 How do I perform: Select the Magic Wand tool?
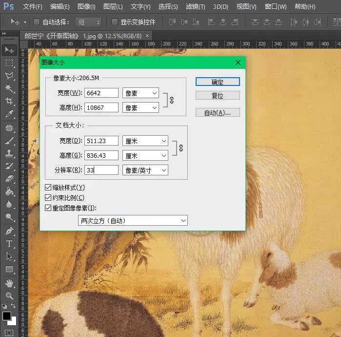(x=9, y=88)
